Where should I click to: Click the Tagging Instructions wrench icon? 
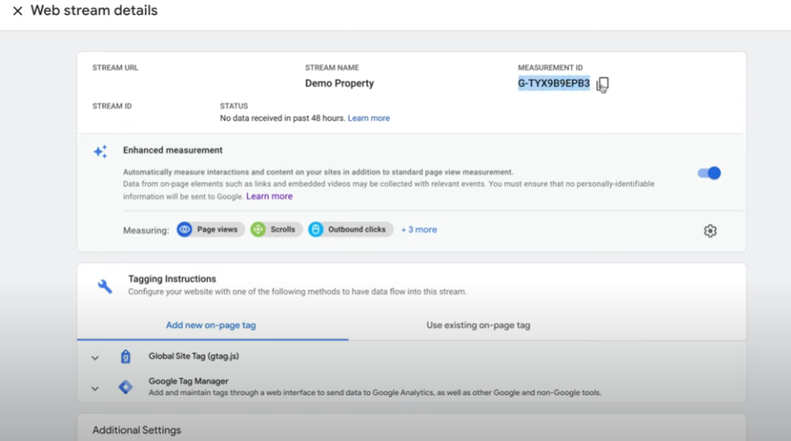104,286
